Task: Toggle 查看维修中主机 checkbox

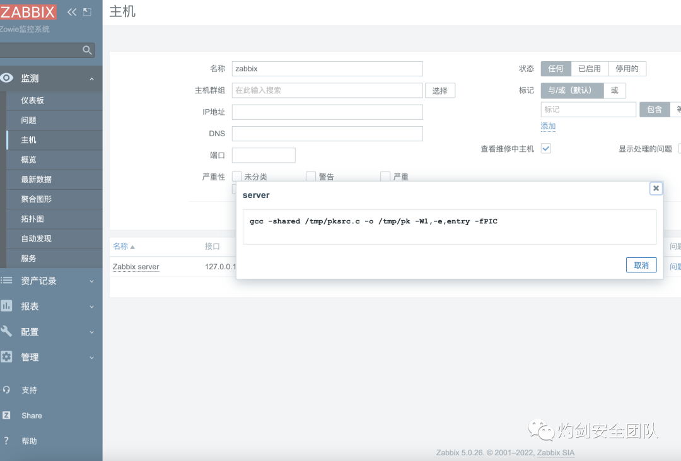Action: point(546,149)
